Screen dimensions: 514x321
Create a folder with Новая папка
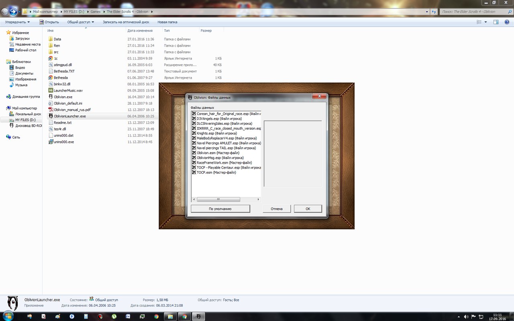167,22
